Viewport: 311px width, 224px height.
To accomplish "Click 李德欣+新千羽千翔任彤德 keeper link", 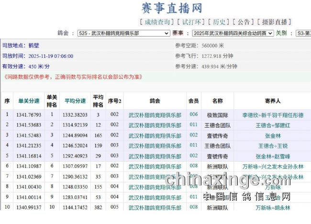I will [273, 115].
